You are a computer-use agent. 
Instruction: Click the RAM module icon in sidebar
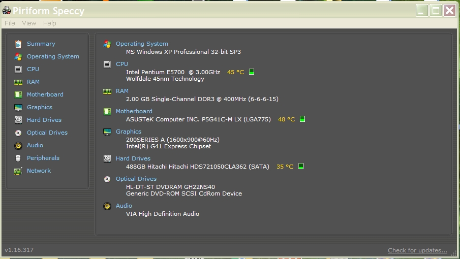click(x=18, y=82)
